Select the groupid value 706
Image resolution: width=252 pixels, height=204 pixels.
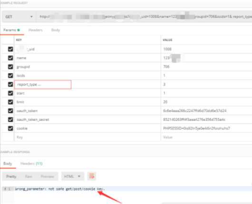[x=206, y=67]
